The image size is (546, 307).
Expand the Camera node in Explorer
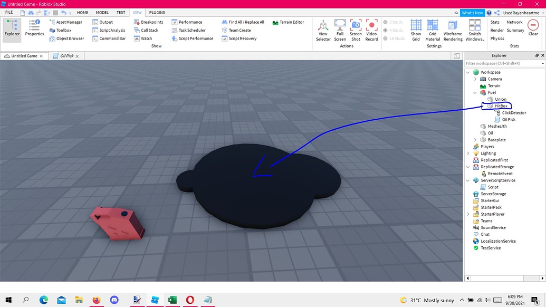tap(475, 79)
